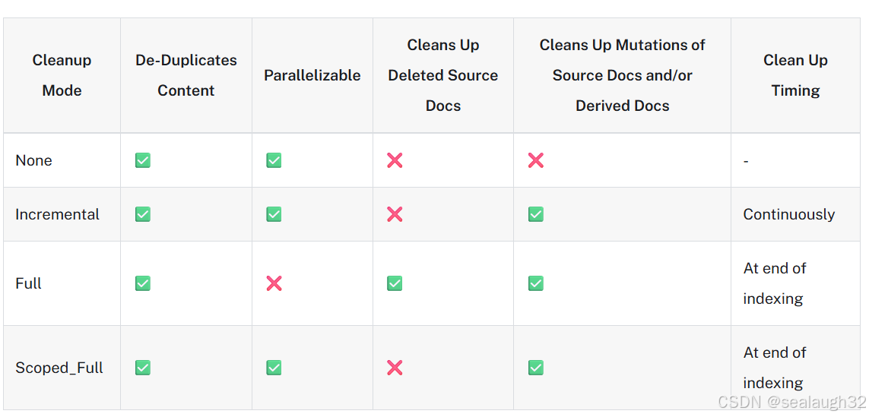869x417 pixels.
Task: Click the red X for Full Parallelizable
Action: point(274,283)
